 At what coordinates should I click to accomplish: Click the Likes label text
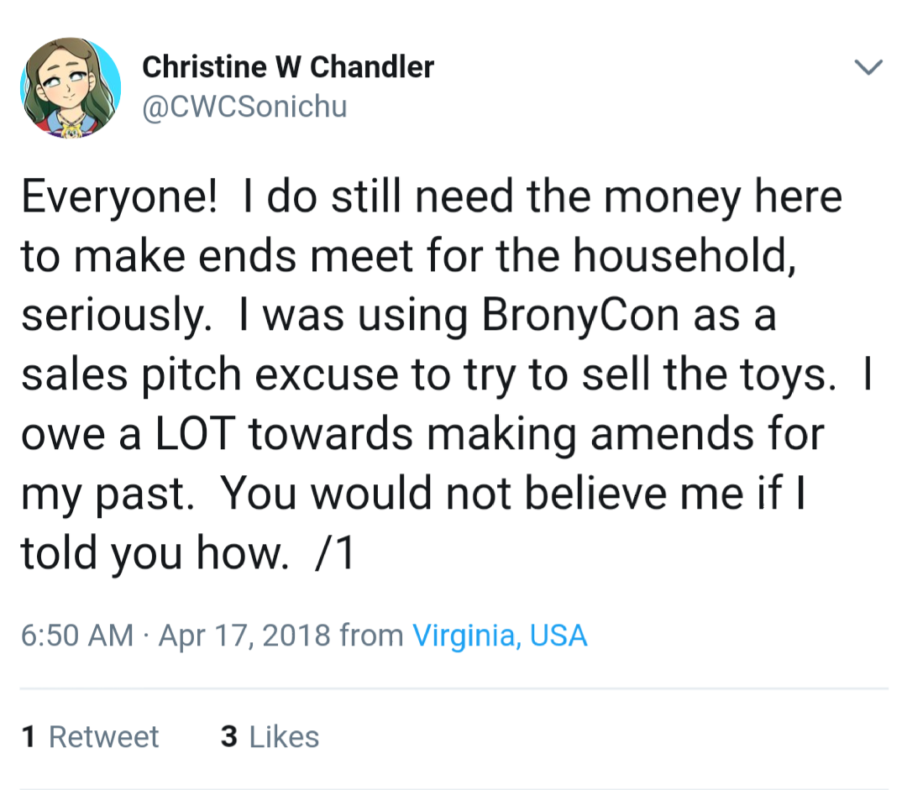coord(284,736)
